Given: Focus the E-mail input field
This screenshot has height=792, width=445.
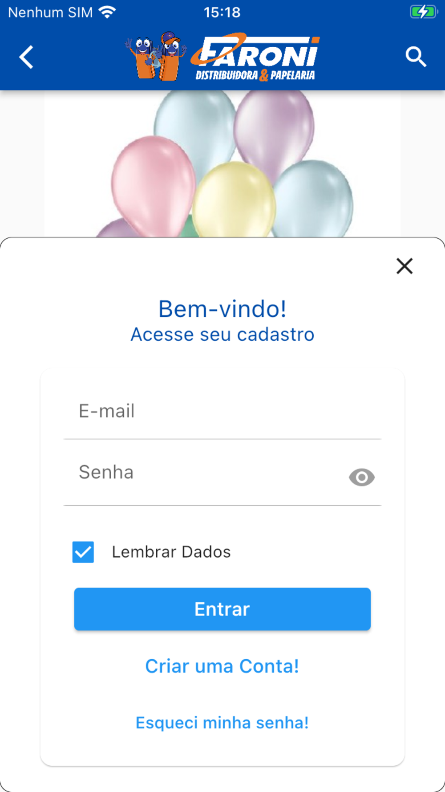Looking at the screenshot, I should coord(222,412).
